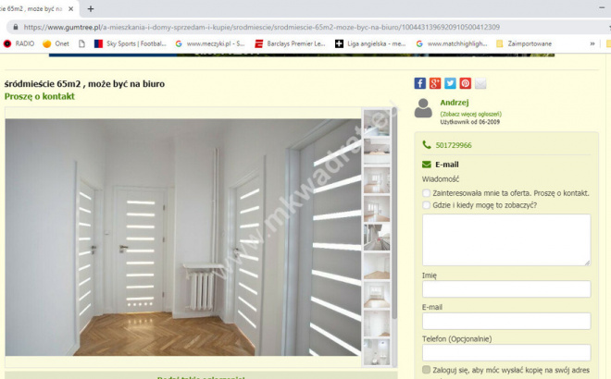Click the Wiadomość message text area
Screen dimensions: 611x379
click(x=506, y=240)
